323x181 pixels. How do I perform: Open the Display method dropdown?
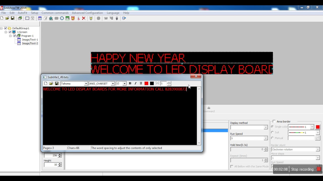point(265,127)
